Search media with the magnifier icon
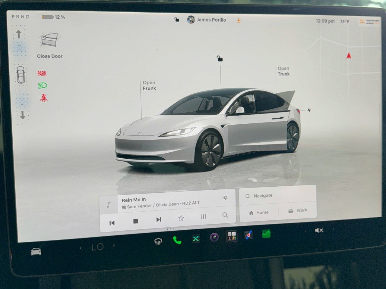386x289 pixels. [x=225, y=215]
